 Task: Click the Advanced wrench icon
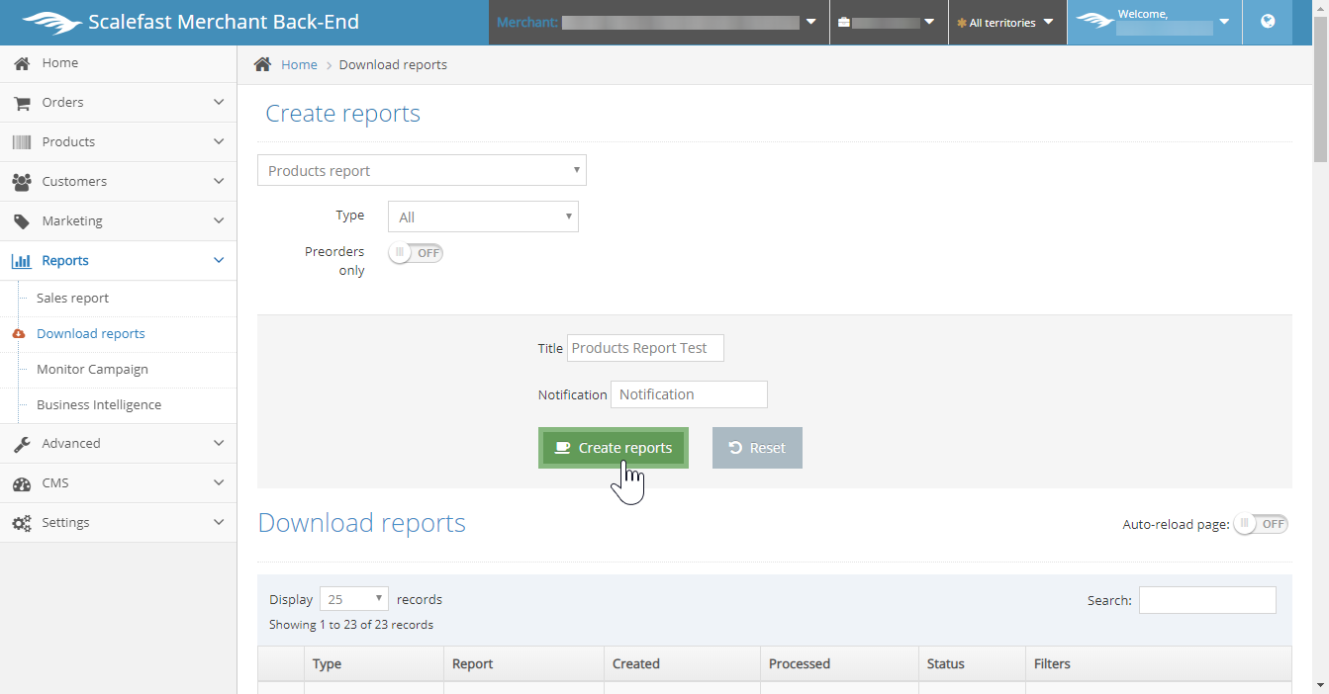click(x=22, y=444)
